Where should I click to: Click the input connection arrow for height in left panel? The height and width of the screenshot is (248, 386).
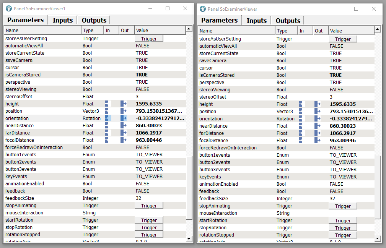coord(107,104)
